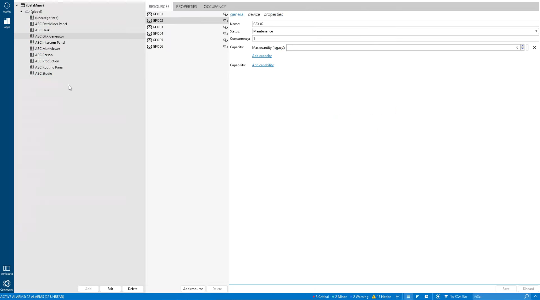Select the ABC.Production pool
The image size is (540, 300).
pyautogui.click(x=47, y=61)
